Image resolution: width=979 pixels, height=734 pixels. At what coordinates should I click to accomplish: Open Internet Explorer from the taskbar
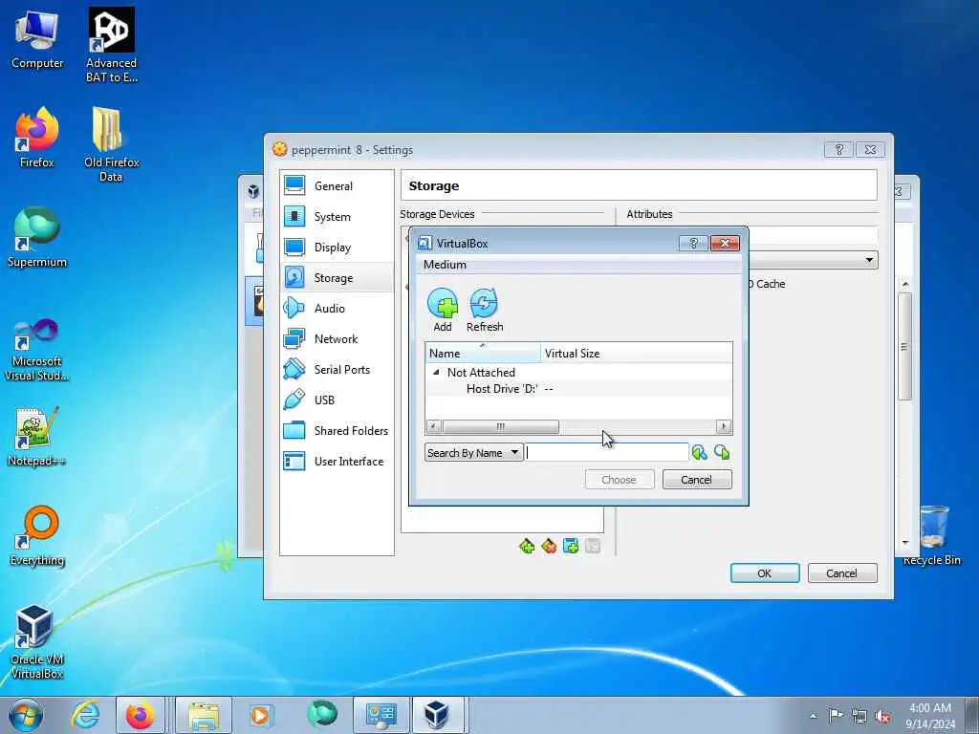point(85,715)
